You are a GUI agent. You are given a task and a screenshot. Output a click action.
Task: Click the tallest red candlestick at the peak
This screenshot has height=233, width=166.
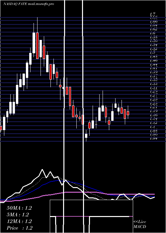coord(37,46)
